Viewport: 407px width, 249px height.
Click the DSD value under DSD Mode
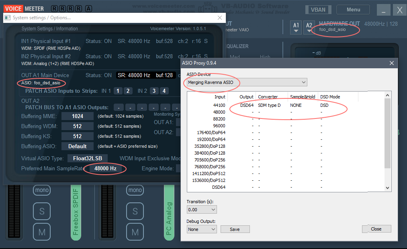324,105
